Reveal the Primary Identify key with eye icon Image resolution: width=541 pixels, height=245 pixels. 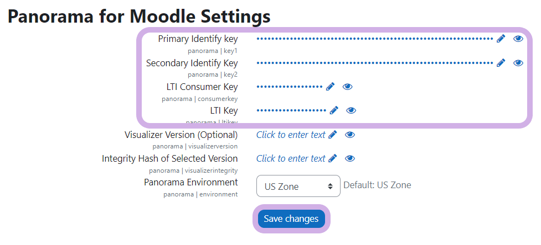tap(518, 39)
